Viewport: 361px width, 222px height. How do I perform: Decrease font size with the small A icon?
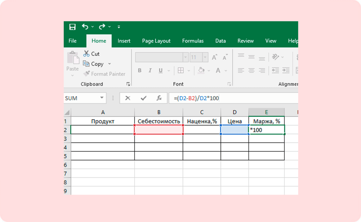click(225, 57)
